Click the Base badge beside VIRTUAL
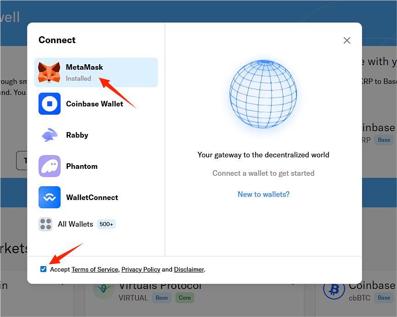Image resolution: width=397 pixels, height=317 pixels. click(x=162, y=298)
